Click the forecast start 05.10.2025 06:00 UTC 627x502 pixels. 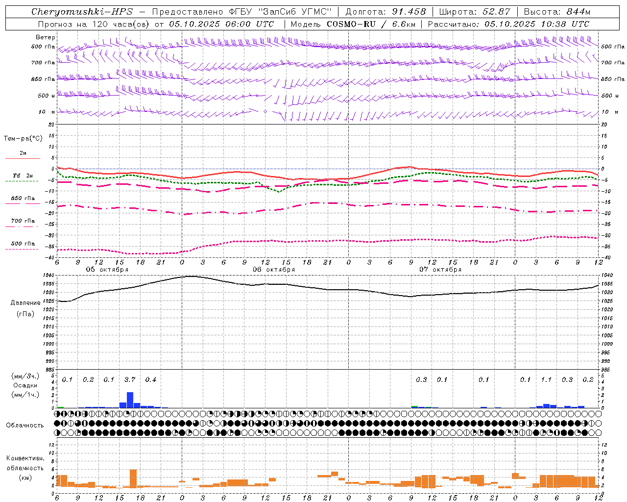(221, 24)
